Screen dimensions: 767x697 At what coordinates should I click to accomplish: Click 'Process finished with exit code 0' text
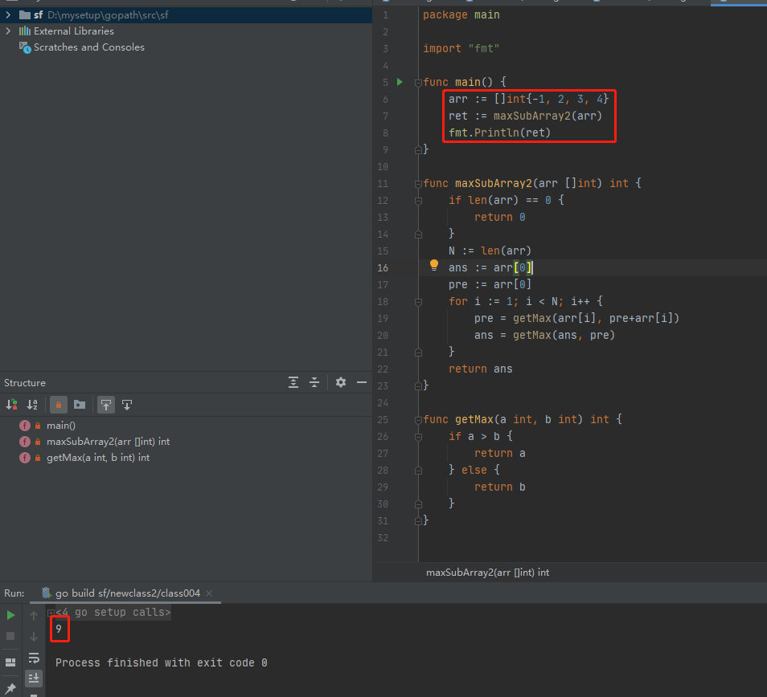coord(161,662)
